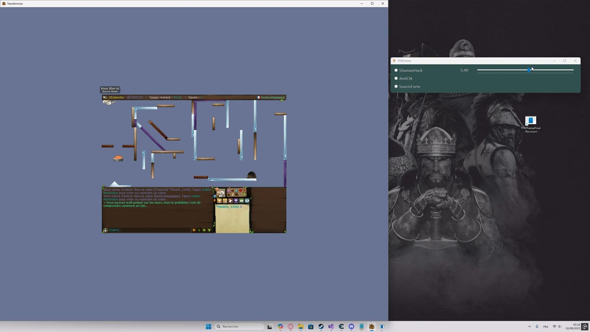Tick the AntiCN checkbox

tap(396, 78)
